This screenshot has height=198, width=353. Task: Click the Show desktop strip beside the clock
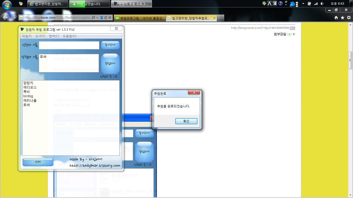click(x=351, y=4)
